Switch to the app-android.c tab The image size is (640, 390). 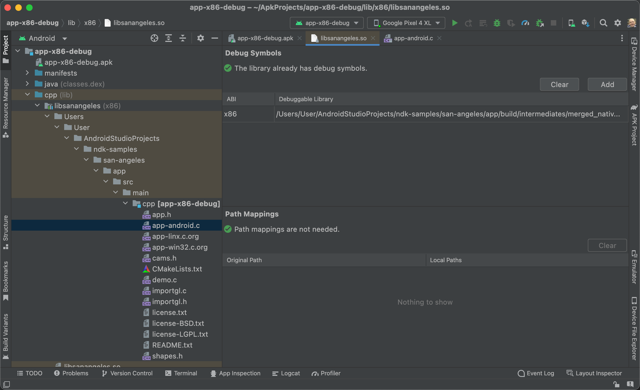click(411, 38)
